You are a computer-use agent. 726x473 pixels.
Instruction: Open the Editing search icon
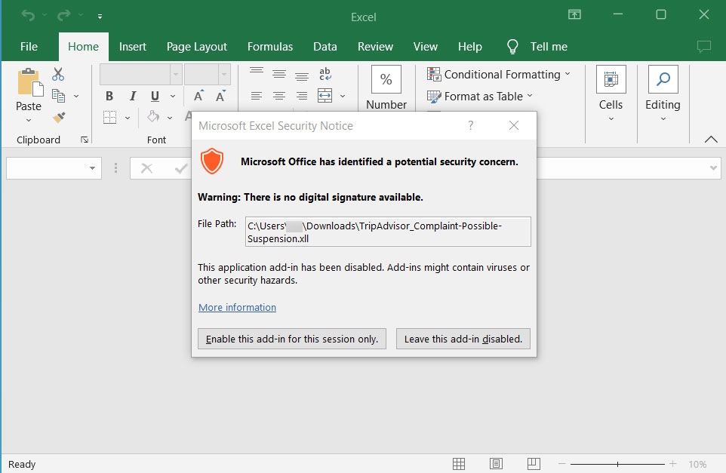(663, 80)
